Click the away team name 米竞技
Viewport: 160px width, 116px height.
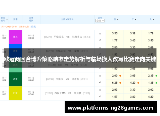click(77, 93)
